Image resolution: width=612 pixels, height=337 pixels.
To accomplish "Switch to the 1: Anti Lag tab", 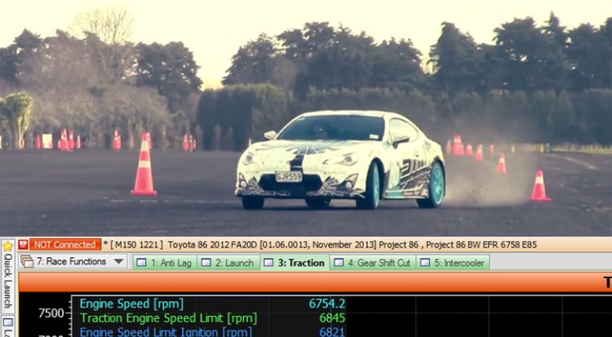I will click(x=165, y=263).
